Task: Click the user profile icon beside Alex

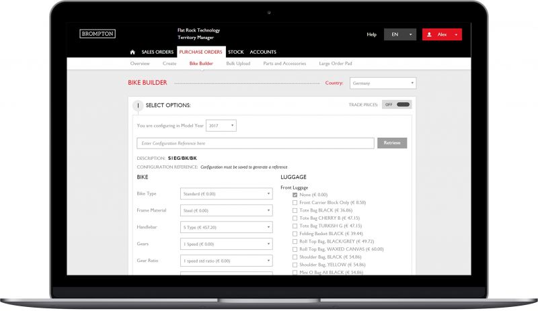Action: tap(430, 34)
